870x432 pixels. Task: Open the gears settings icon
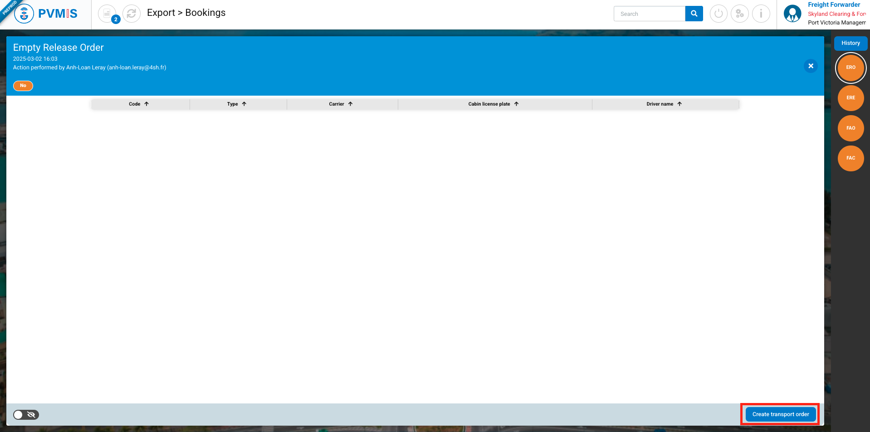point(739,14)
